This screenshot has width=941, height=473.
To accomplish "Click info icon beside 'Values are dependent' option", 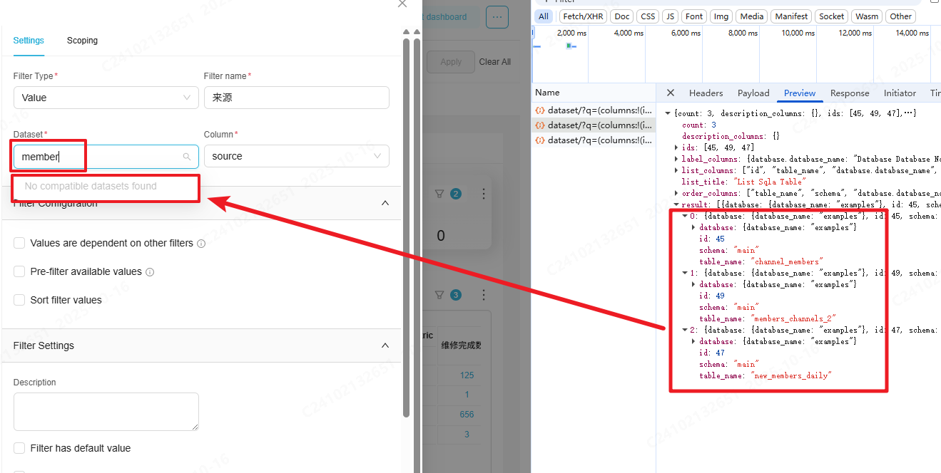I will (x=201, y=244).
